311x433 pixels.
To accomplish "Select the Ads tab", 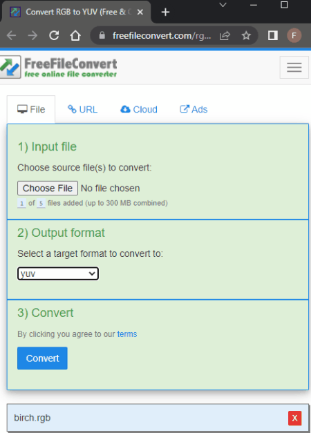I will 194,109.
